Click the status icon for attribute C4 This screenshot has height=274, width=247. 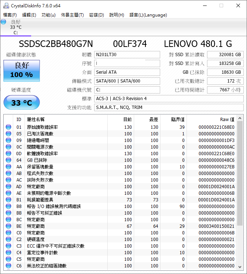(x=8, y=252)
